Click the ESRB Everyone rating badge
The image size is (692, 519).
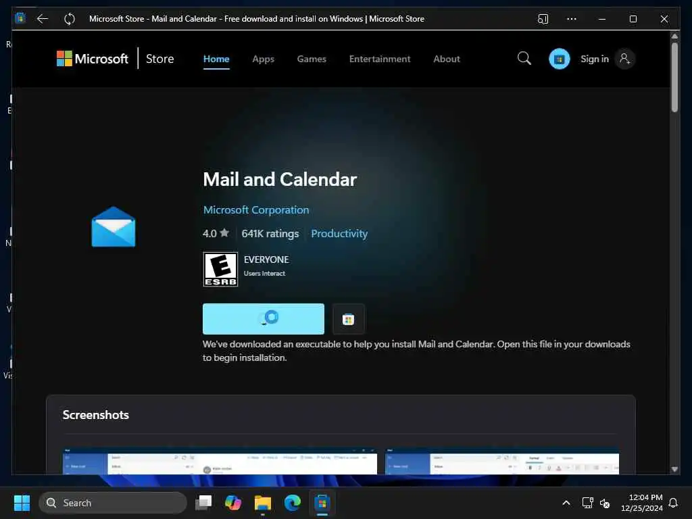[220, 269]
